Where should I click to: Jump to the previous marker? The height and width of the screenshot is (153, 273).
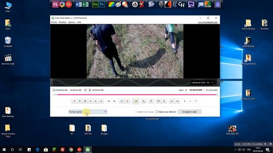click(x=109, y=101)
